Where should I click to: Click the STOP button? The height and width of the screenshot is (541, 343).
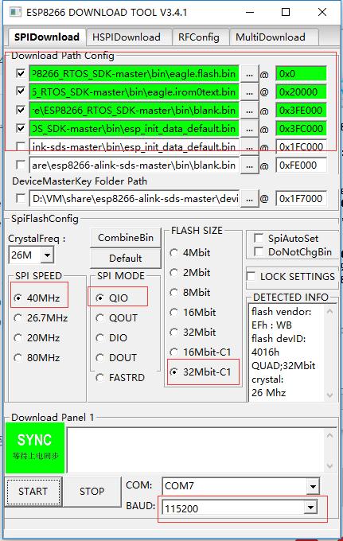[x=92, y=492]
